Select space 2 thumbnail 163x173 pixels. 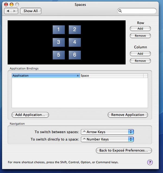(75, 30)
